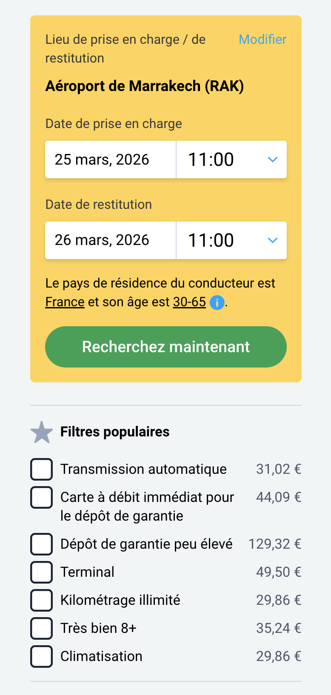Screen dimensions: 331x695
Task: Enable Transmission automatique filter
Action: coord(42,469)
